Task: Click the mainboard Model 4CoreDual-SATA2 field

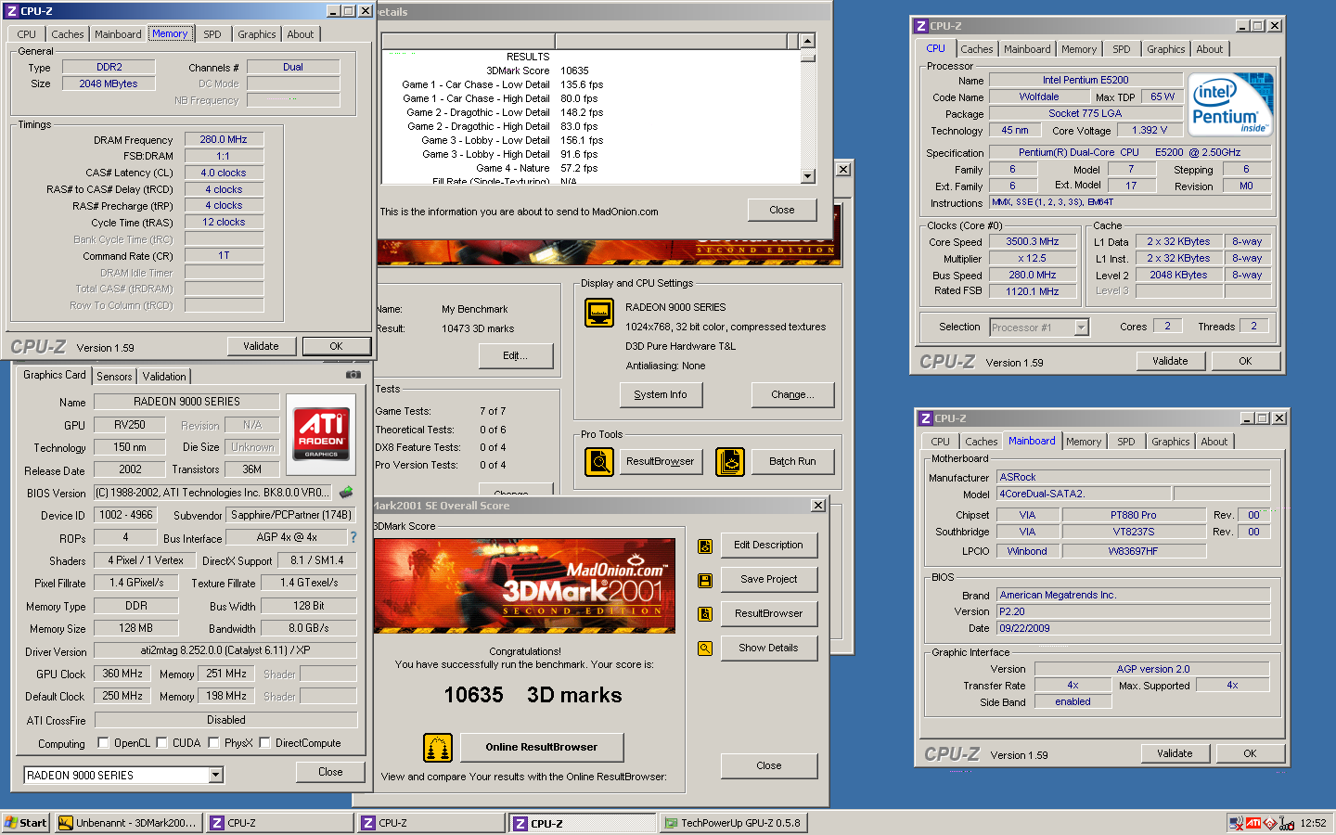Action: pos(1084,494)
